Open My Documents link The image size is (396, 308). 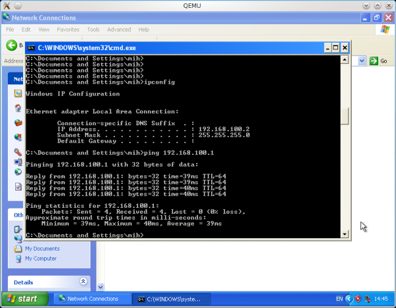pos(42,249)
